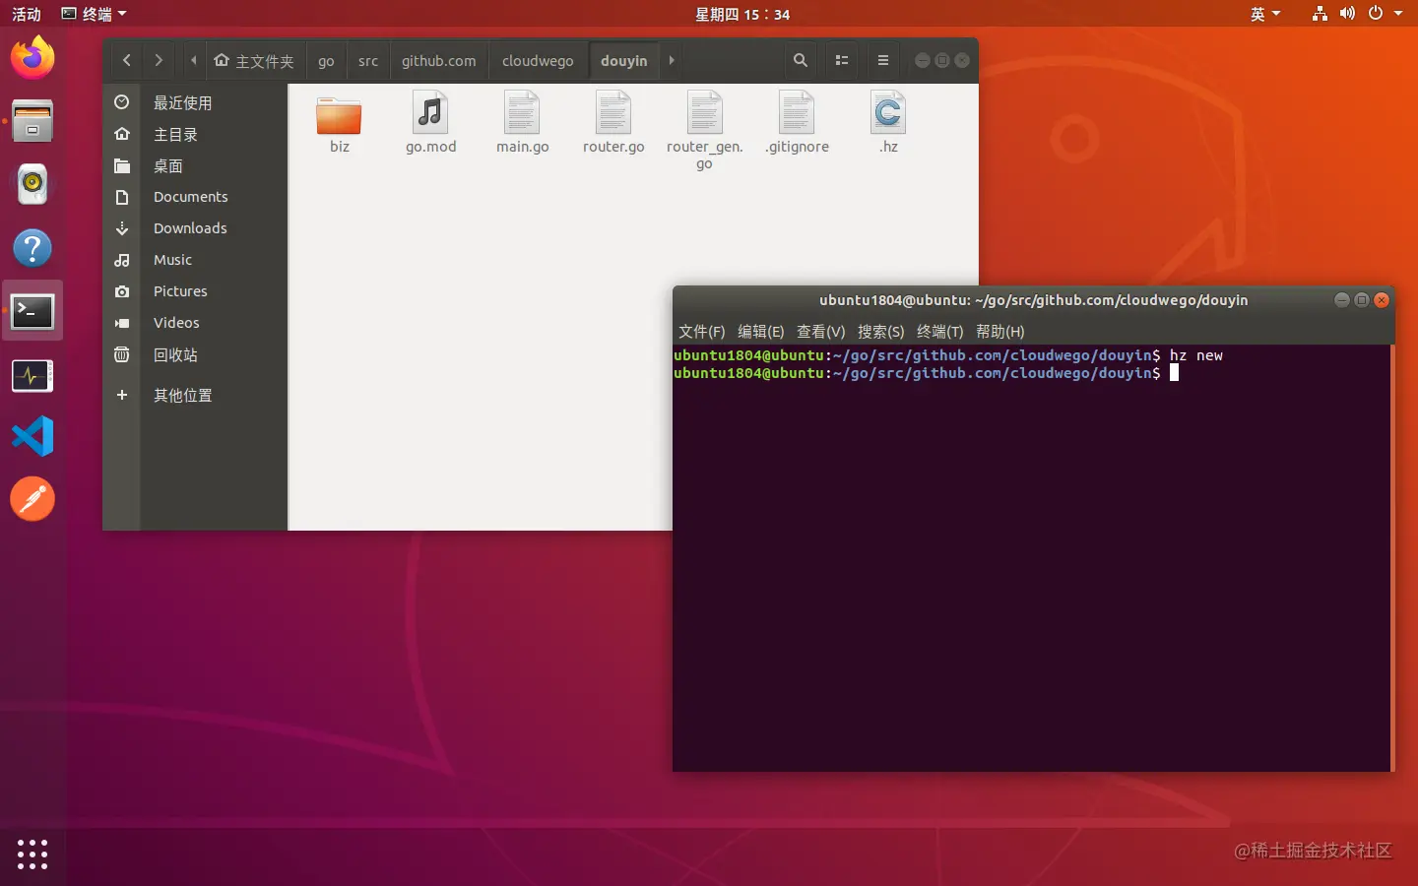Navigate to go in path bar
This screenshot has height=886, width=1418.
(326, 60)
